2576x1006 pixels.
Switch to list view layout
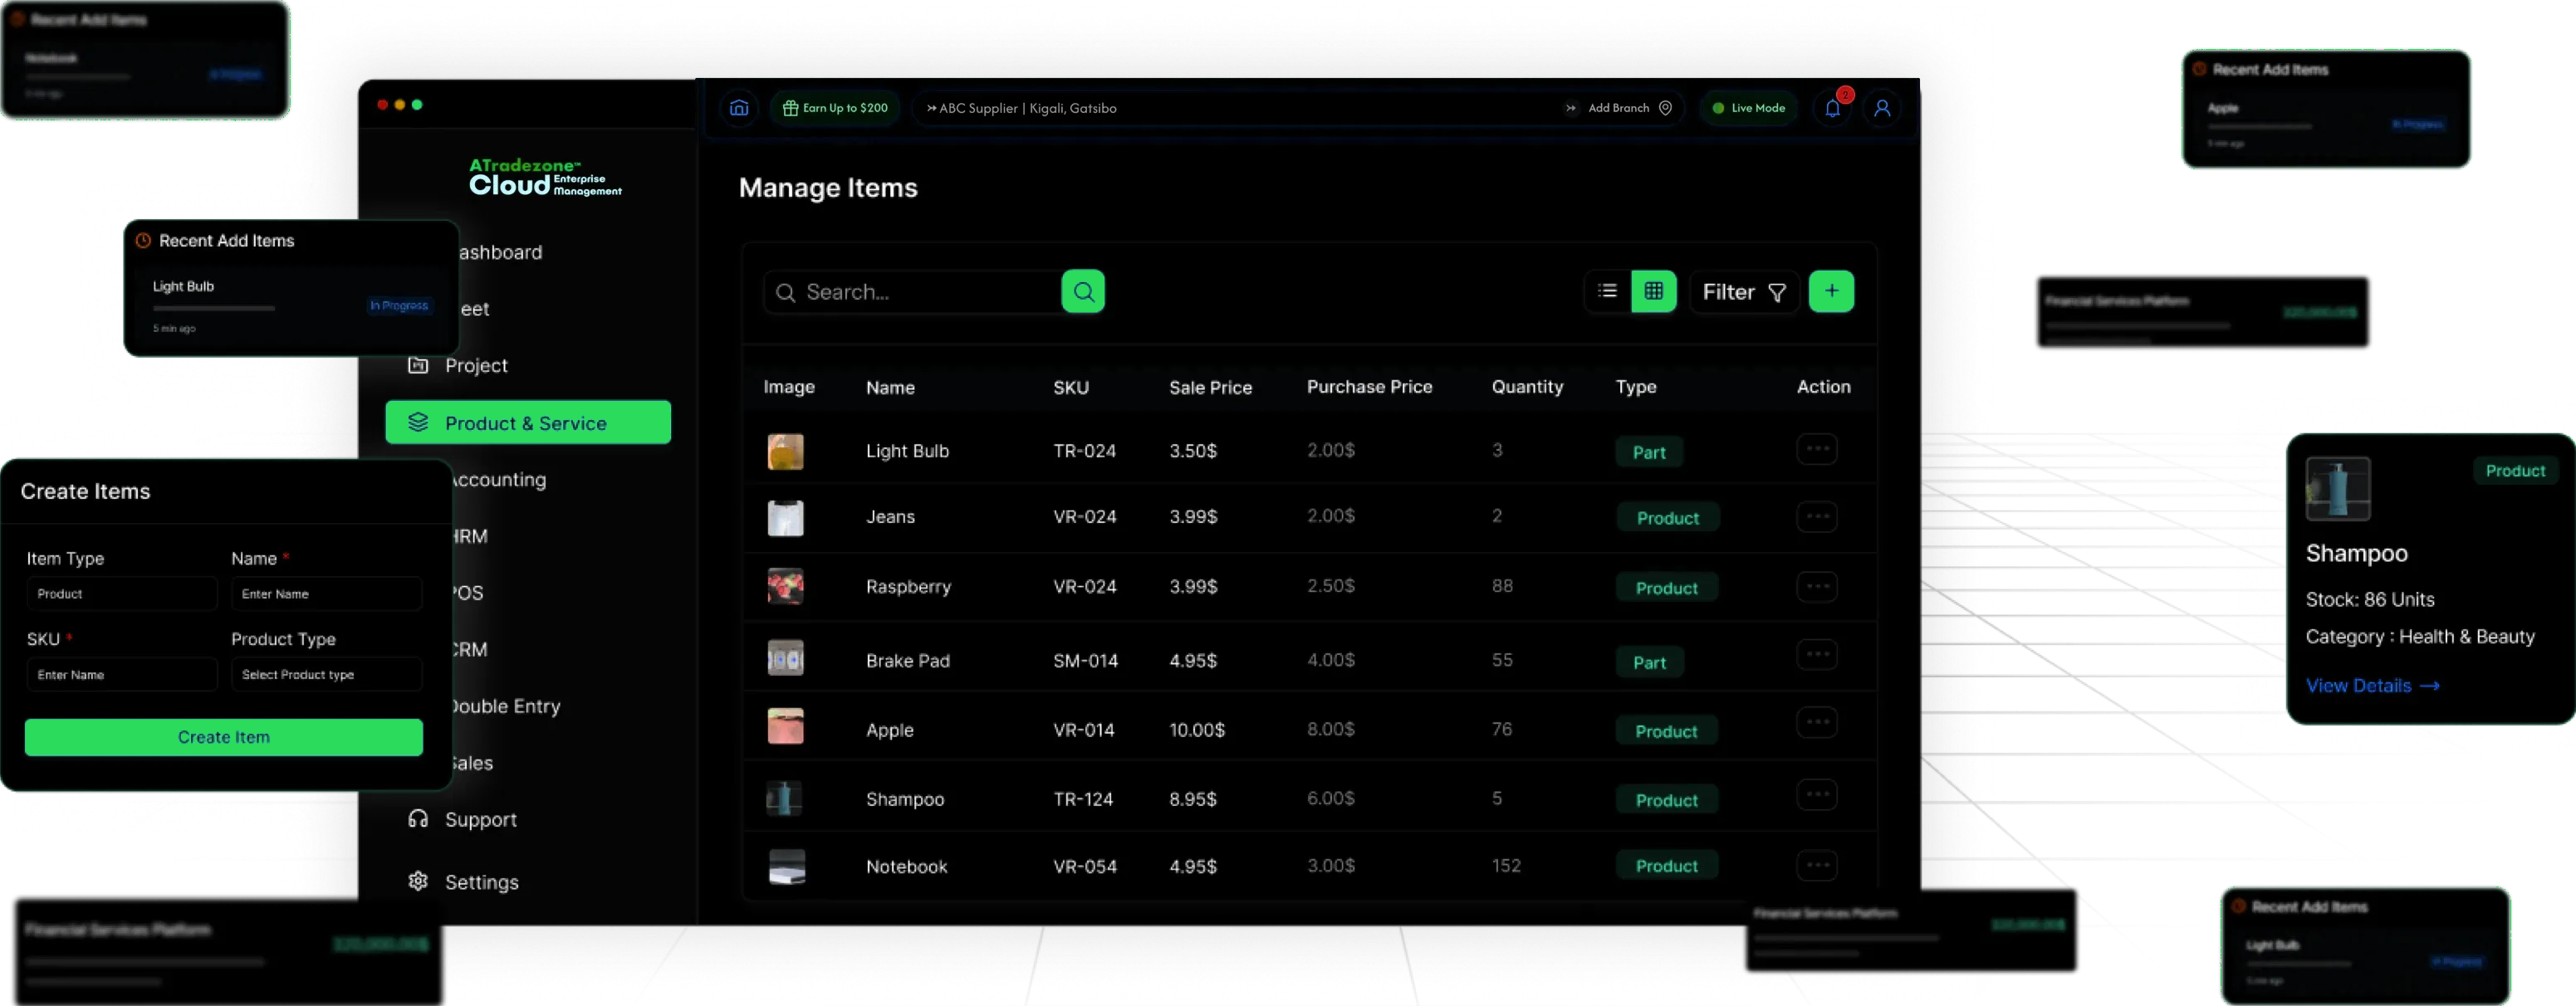point(1608,291)
